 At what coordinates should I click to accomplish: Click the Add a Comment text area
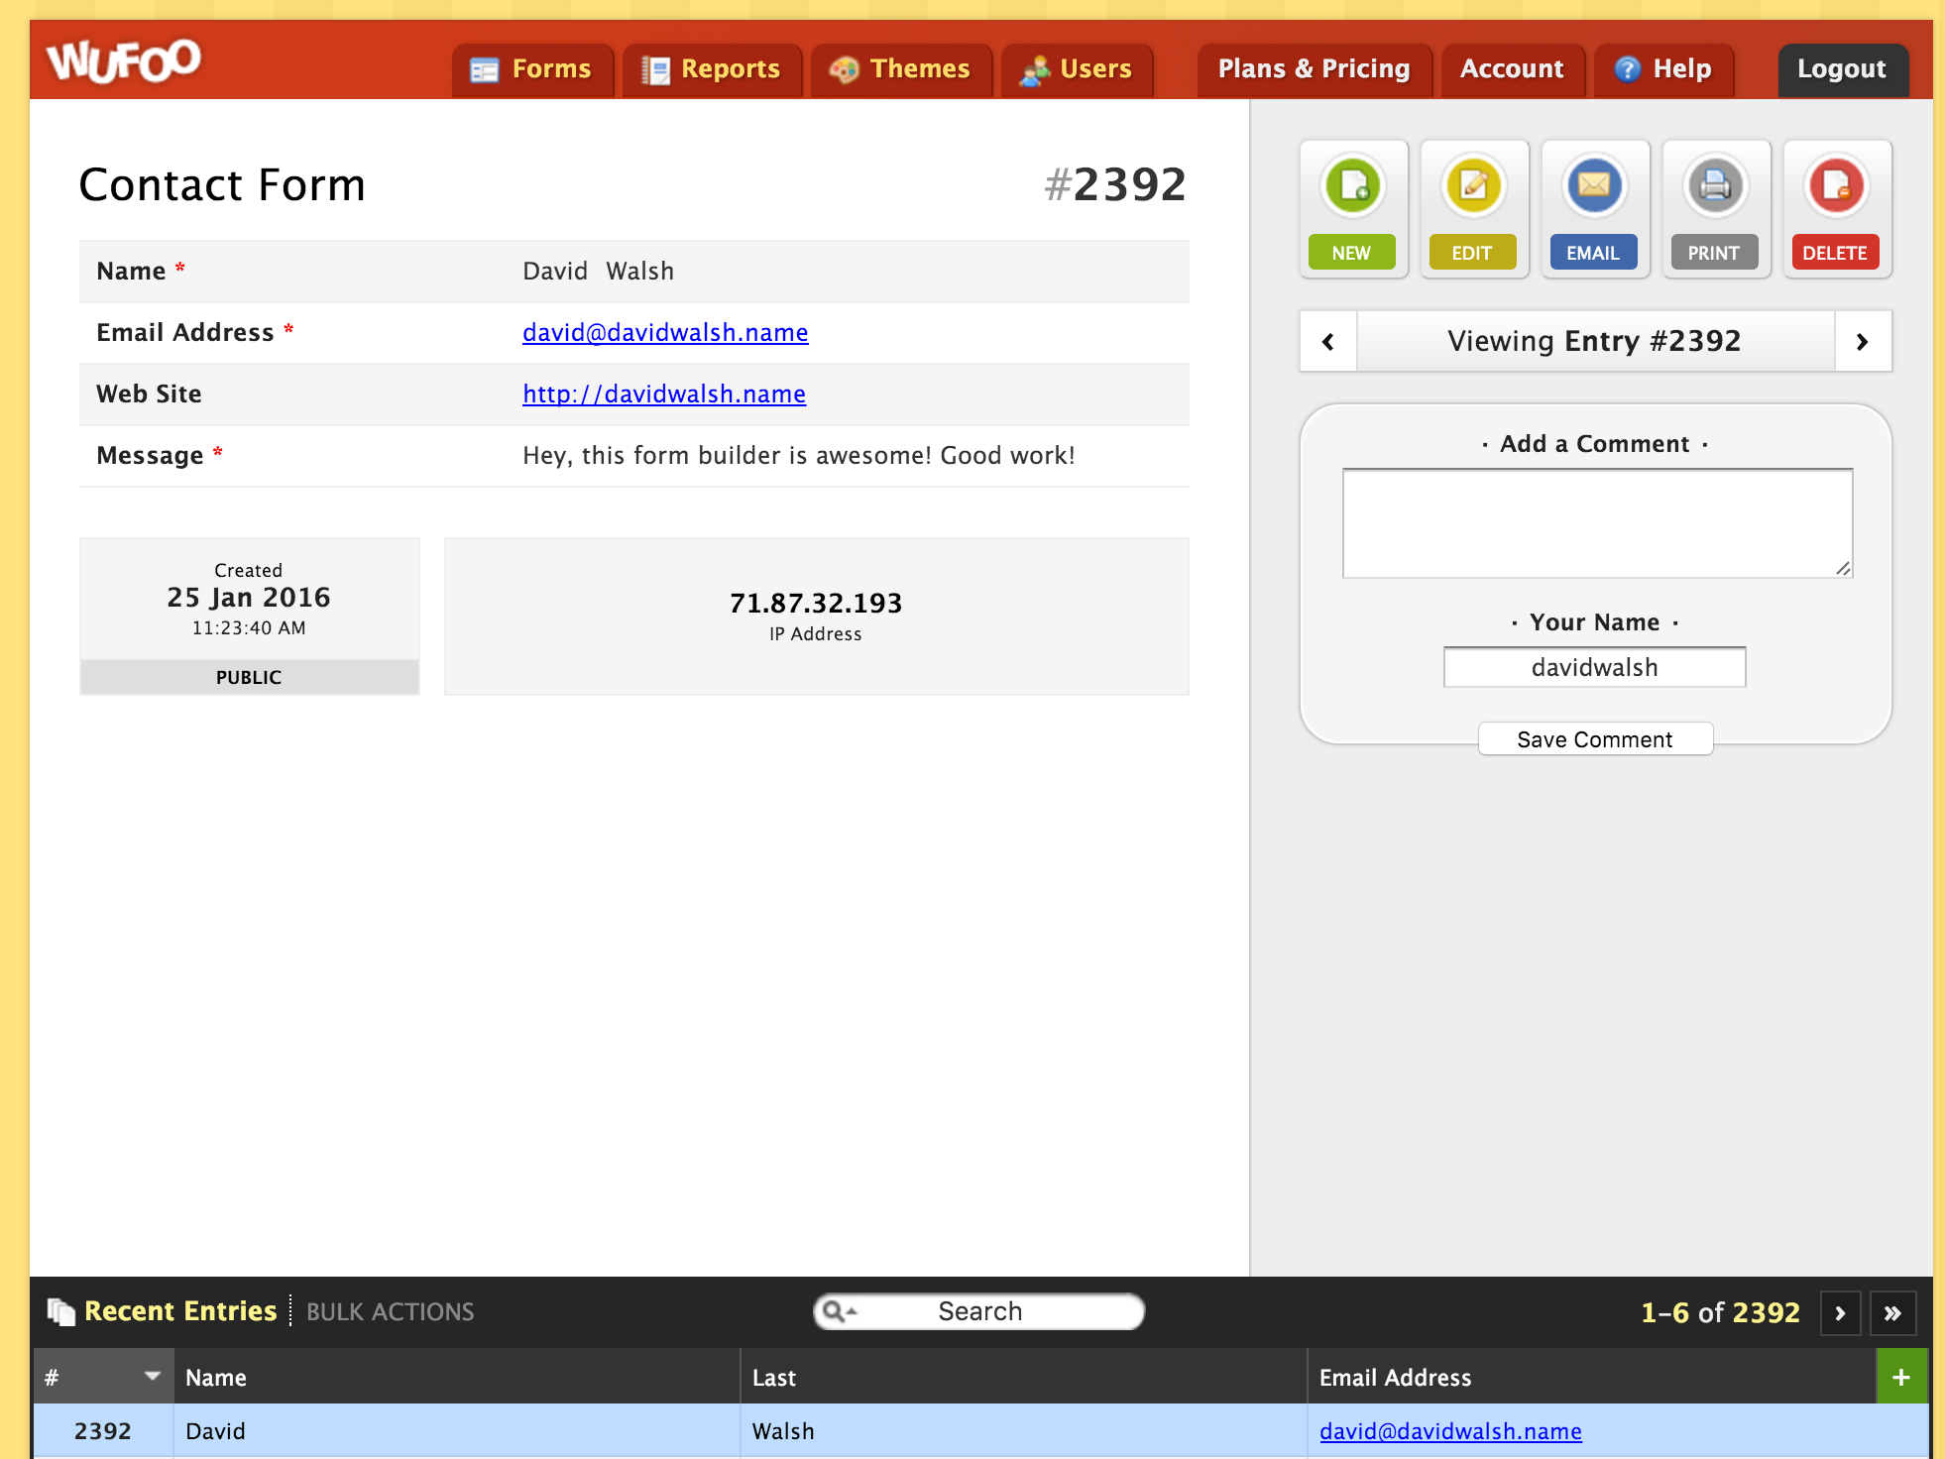pyautogui.click(x=1597, y=523)
